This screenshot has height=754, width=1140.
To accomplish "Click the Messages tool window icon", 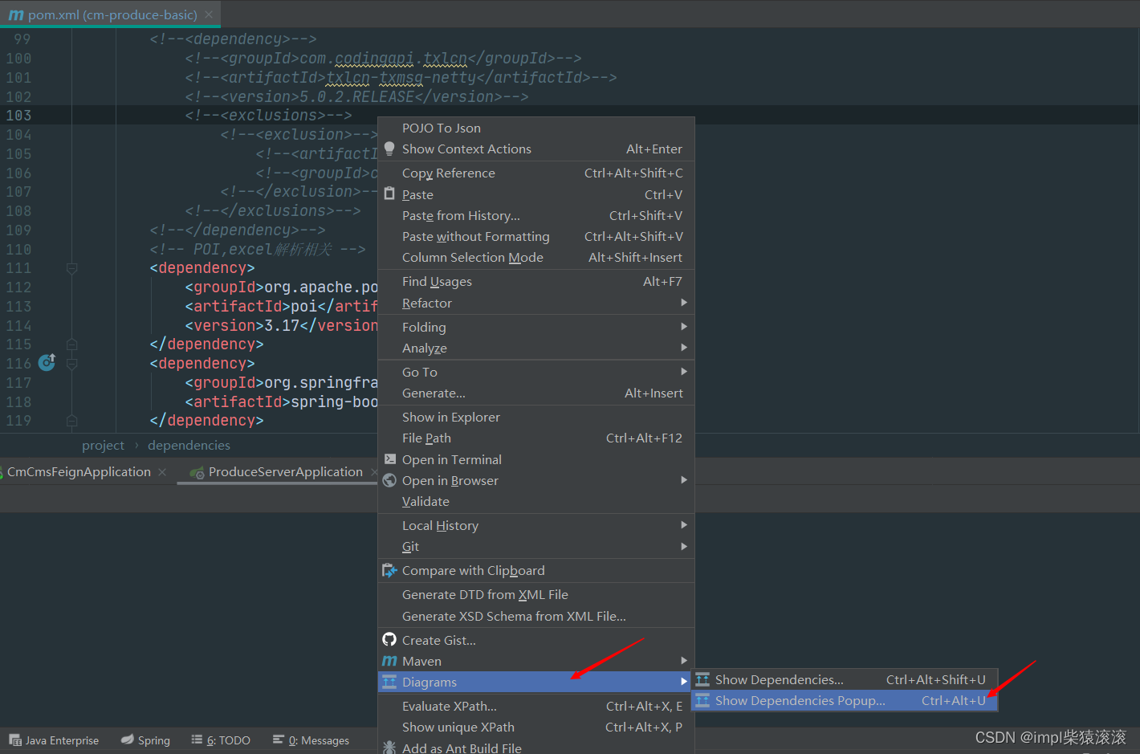I will coord(279,740).
